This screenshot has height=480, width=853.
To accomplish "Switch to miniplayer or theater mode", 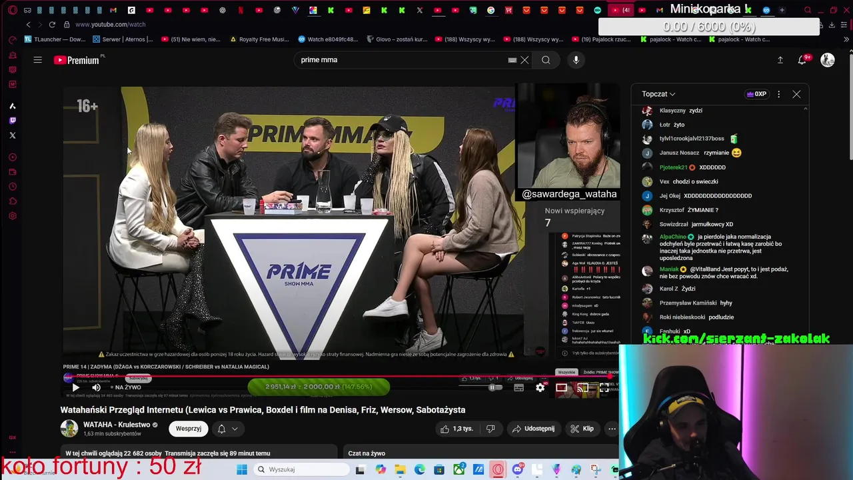I will tap(561, 387).
